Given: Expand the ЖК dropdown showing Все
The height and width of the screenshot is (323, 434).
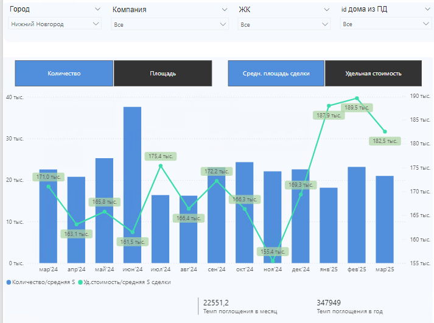Looking at the screenshot, I should click(x=284, y=24).
